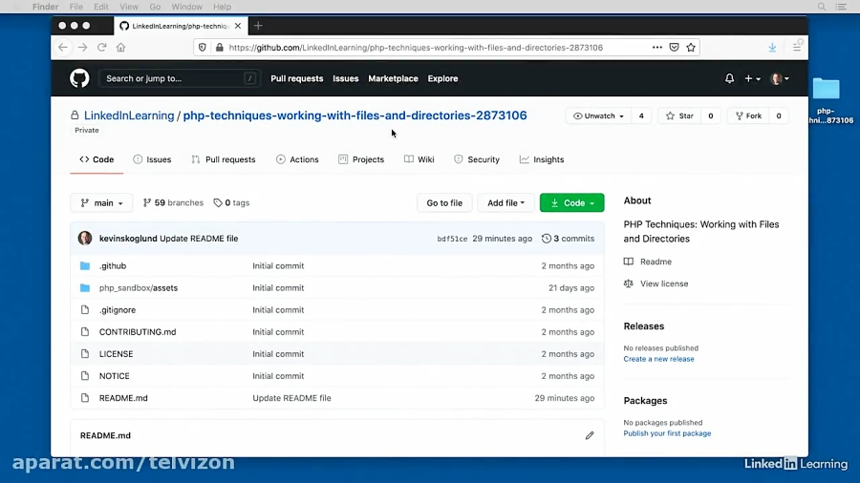Open a new browser tab
This screenshot has width=860, height=483.
click(x=258, y=26)
